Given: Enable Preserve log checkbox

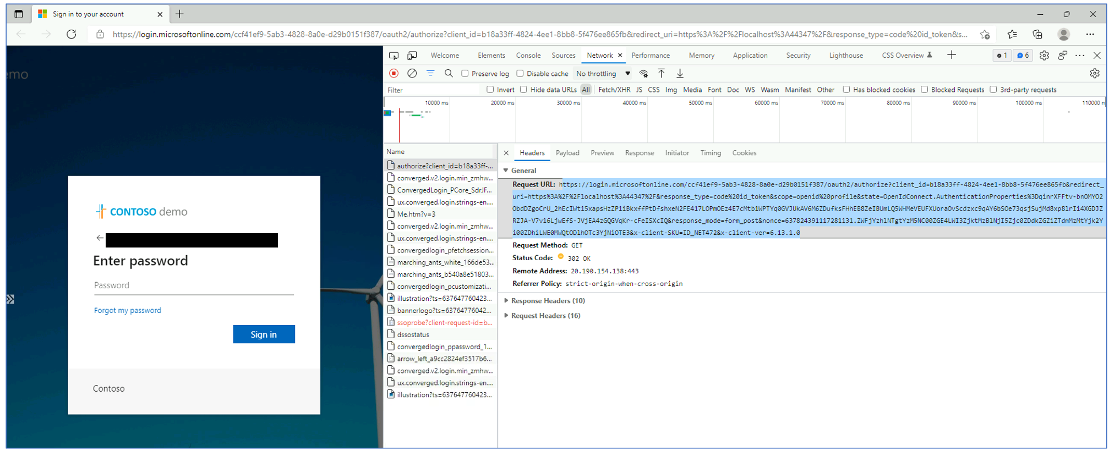Looking at the screenshot, I should (465, 73).
